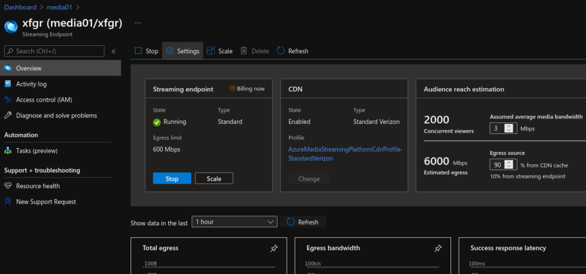The height and width of the screenshot is (274, 586).
Task: Click the Resource health heart icon
Action: (x=8, y=186)
